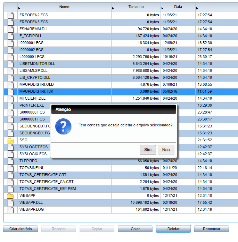Cancel deletion with the Nao button

click(x=166, y=150)
